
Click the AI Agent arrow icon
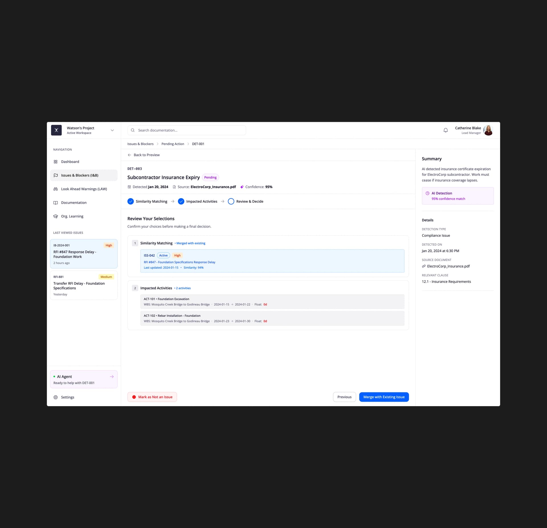click(x=112, y=376)
